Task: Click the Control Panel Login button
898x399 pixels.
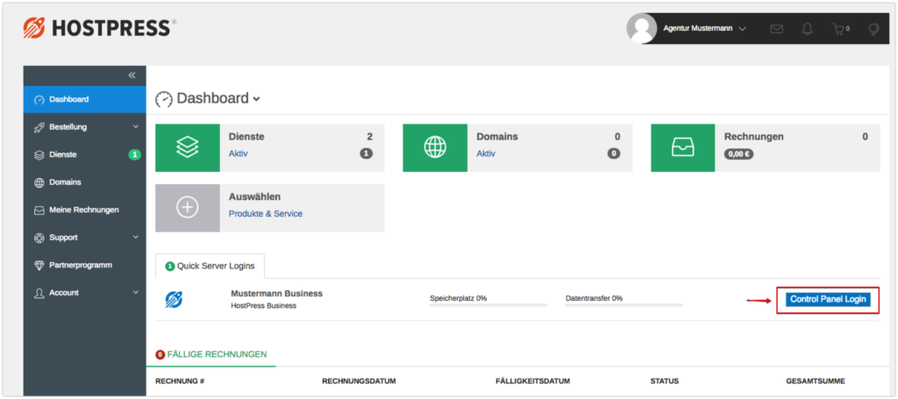Action: (828, 299)
